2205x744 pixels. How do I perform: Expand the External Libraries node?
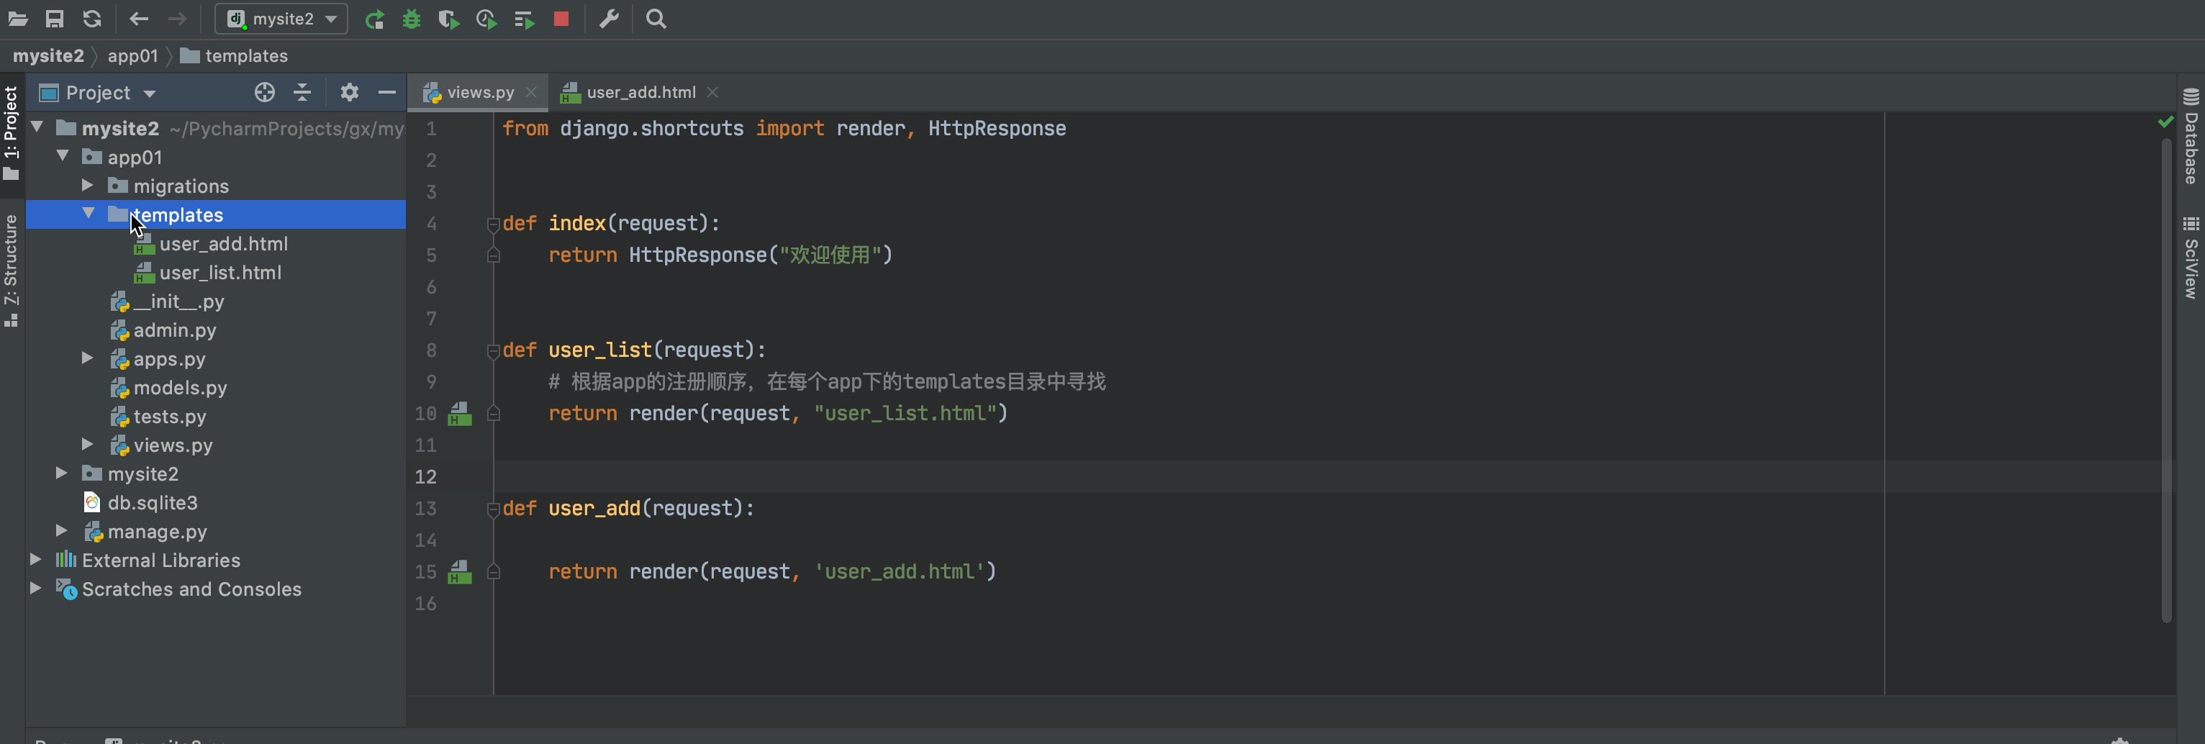pos(36,560)
